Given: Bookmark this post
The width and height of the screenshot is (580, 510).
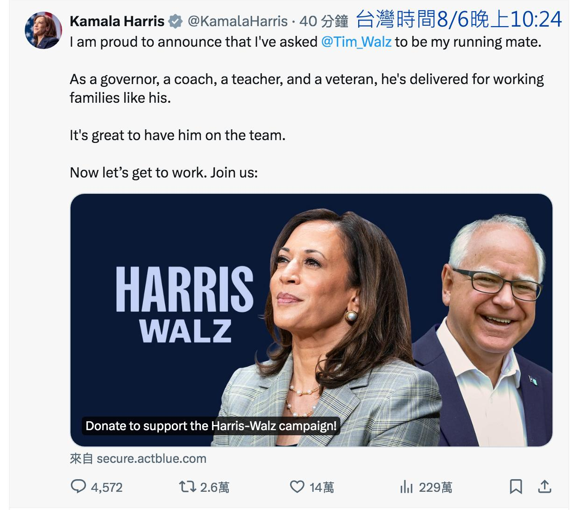Looking at the screenshot, I should (x=516, y=487).
